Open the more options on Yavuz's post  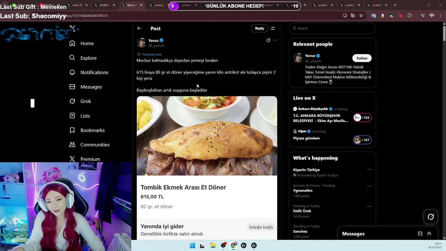point(275,40)
